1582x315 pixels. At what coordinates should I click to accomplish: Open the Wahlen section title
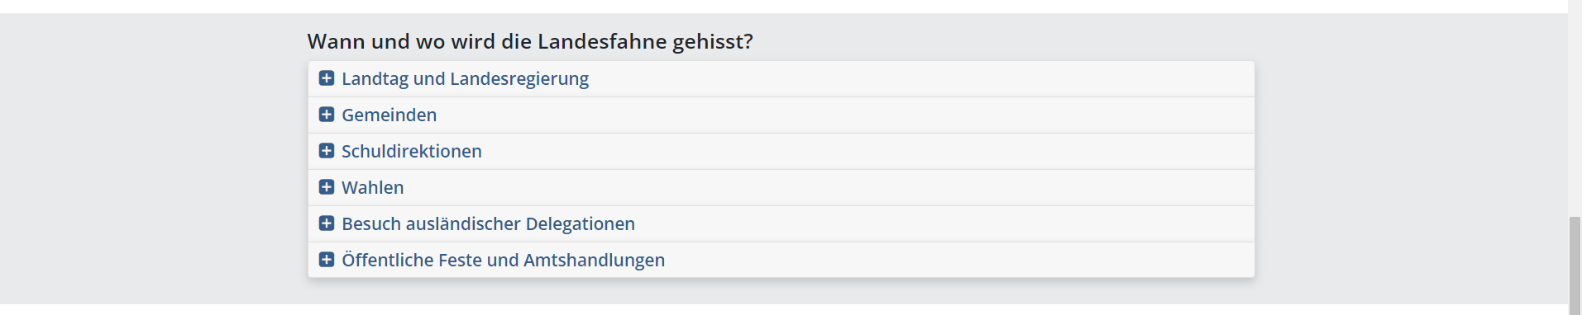pos(372,188)
